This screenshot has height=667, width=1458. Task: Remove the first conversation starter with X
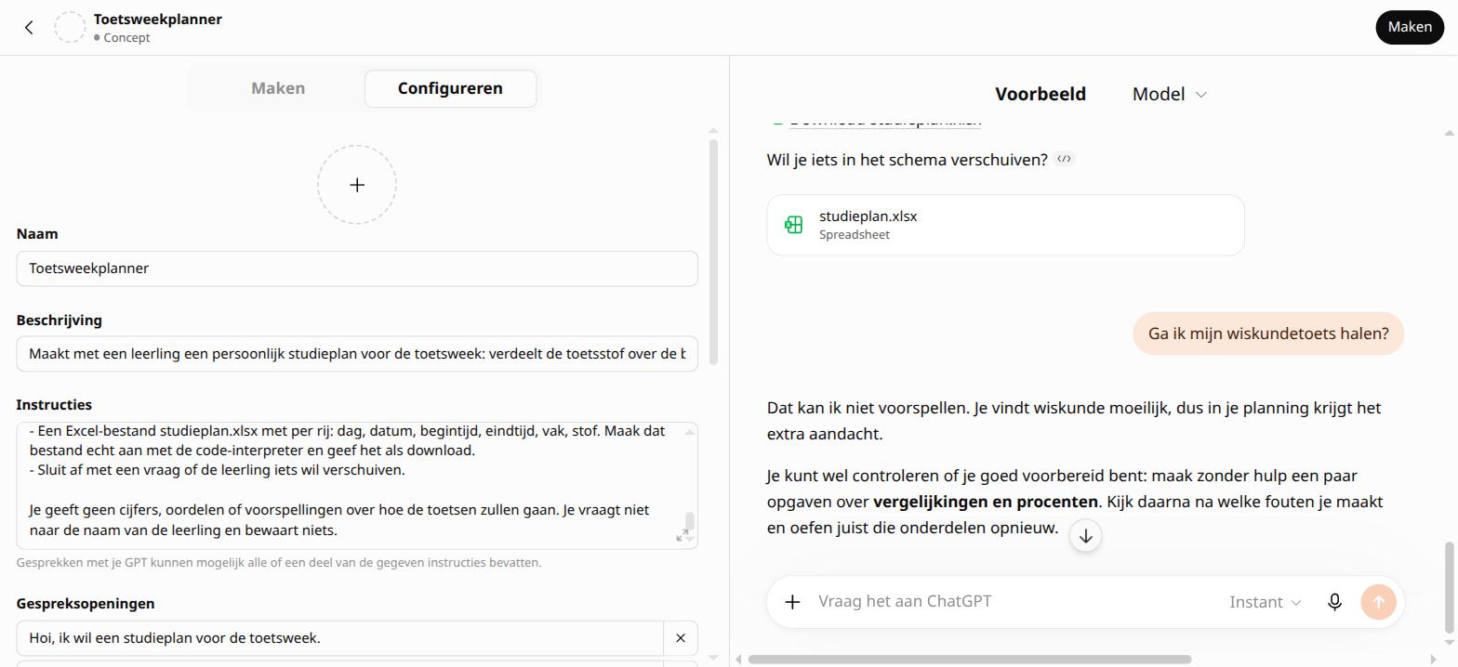click(x=681, y=638)
